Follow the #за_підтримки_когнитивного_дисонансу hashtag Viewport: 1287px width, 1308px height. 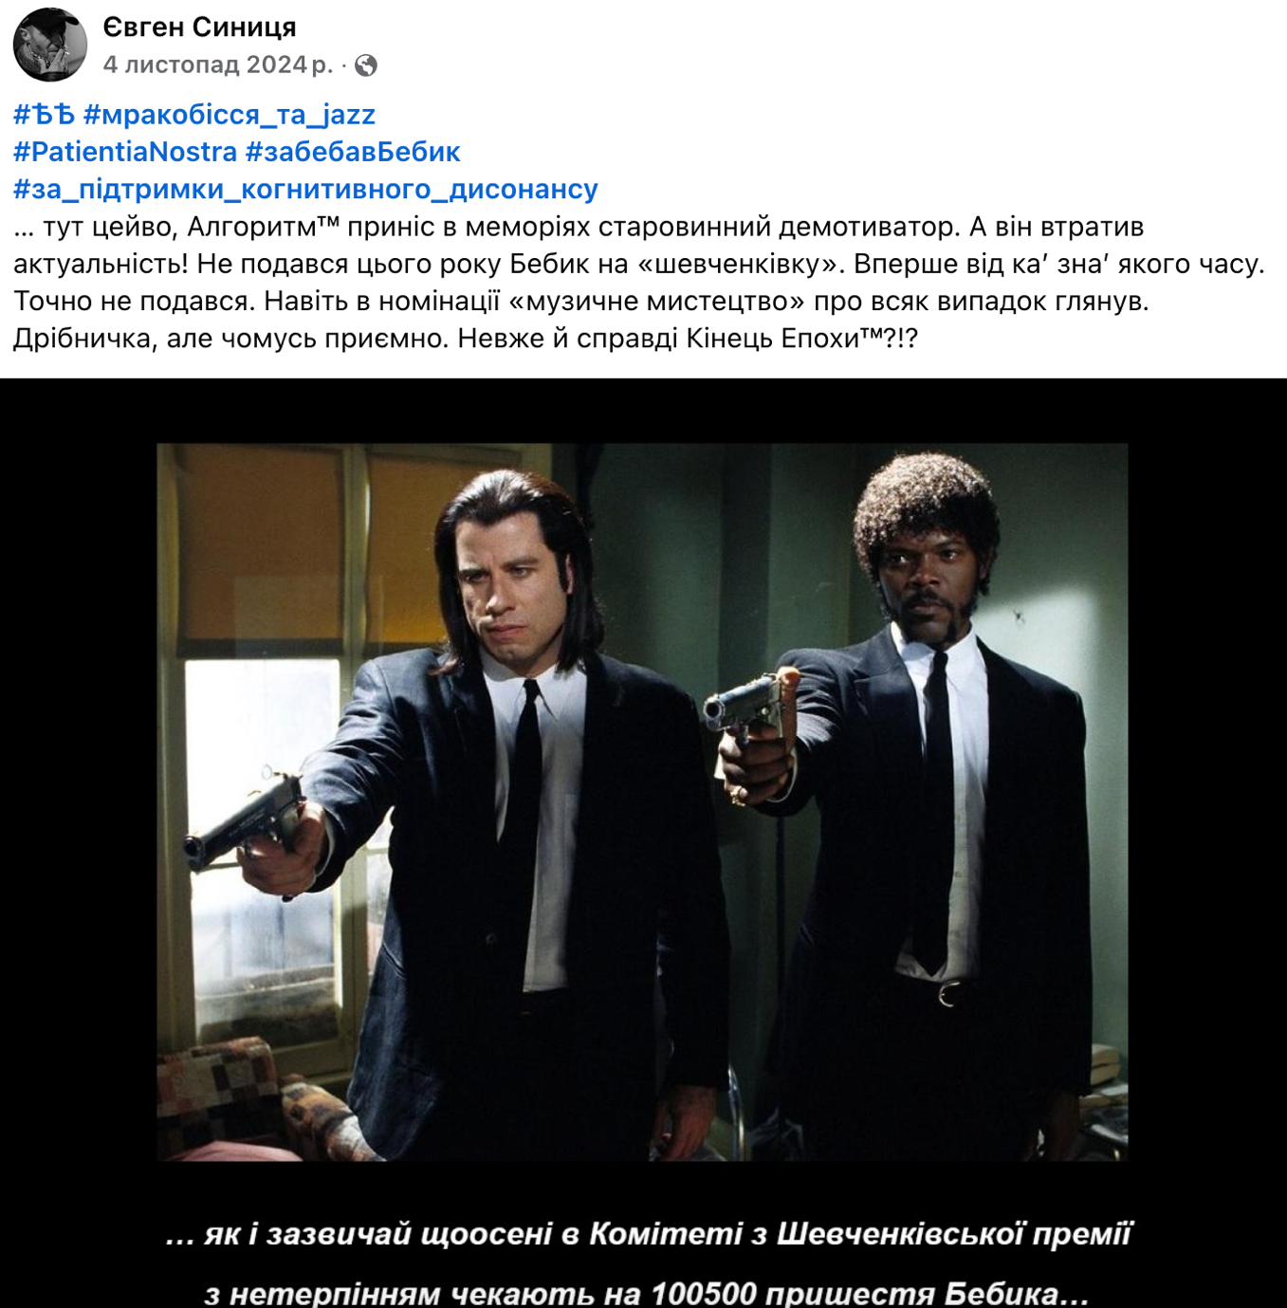tap(305, 189)
